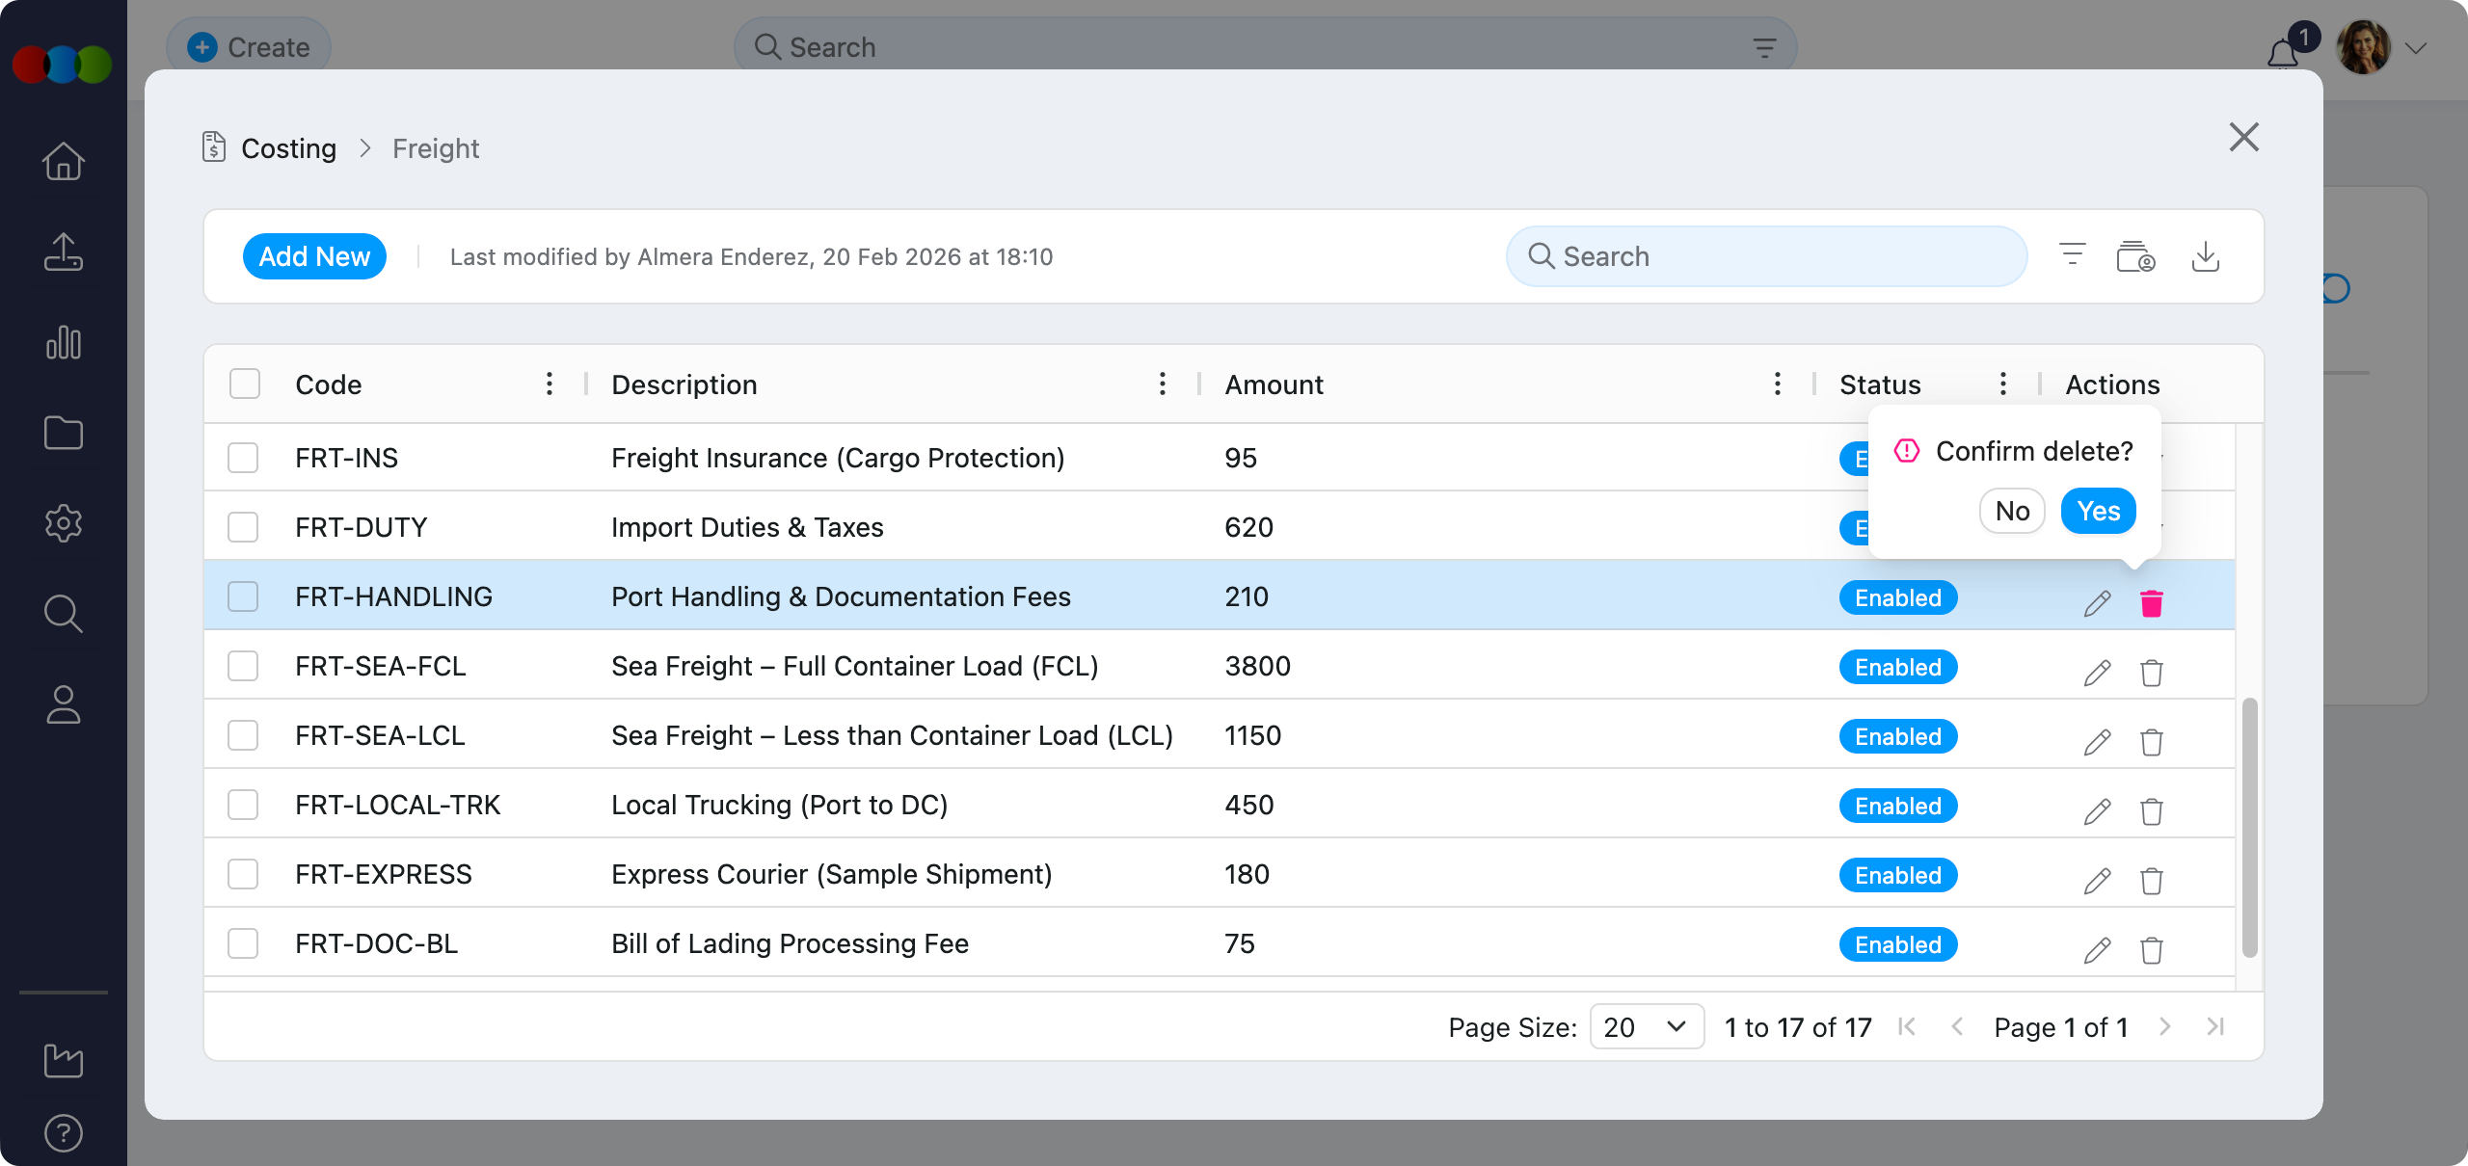2468x1166 pixels.
Task: Select the FRT-INS row checkbox
Action: 243,458
